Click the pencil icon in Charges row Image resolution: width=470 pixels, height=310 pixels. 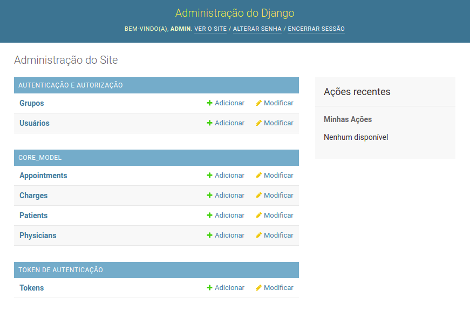[x=258, y=196]
